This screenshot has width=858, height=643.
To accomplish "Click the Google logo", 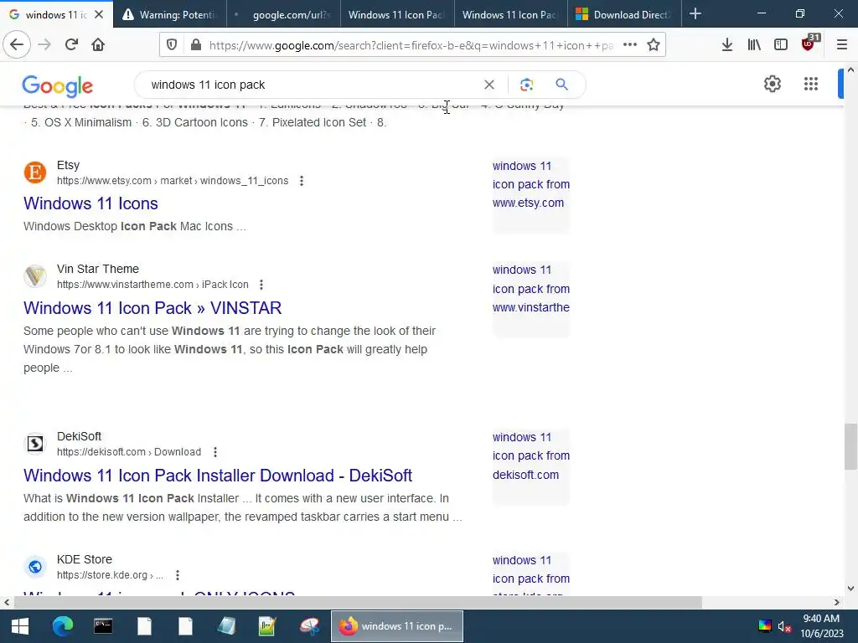I will pyautogui.click(x=58, y=86).
